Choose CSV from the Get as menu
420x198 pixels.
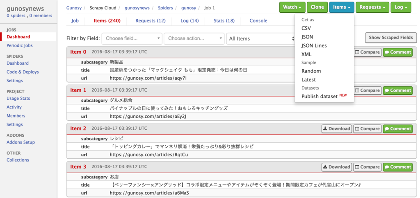click(306, 28)
